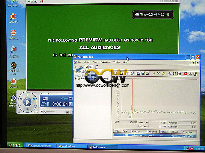
Task: Click the Forward arrow in Performance console toolbar
Action: pyautogui.click(x=81, y=67)
